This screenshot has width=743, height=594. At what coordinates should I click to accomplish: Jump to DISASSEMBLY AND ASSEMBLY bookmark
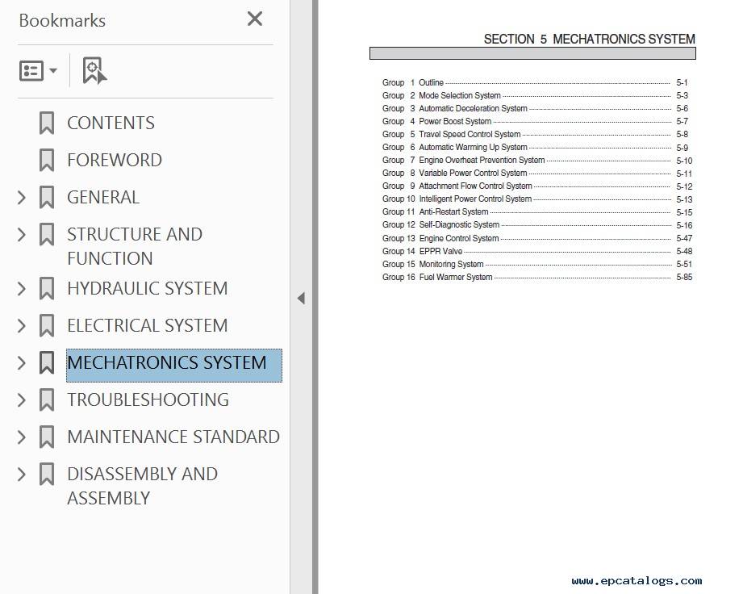point(142,486)
